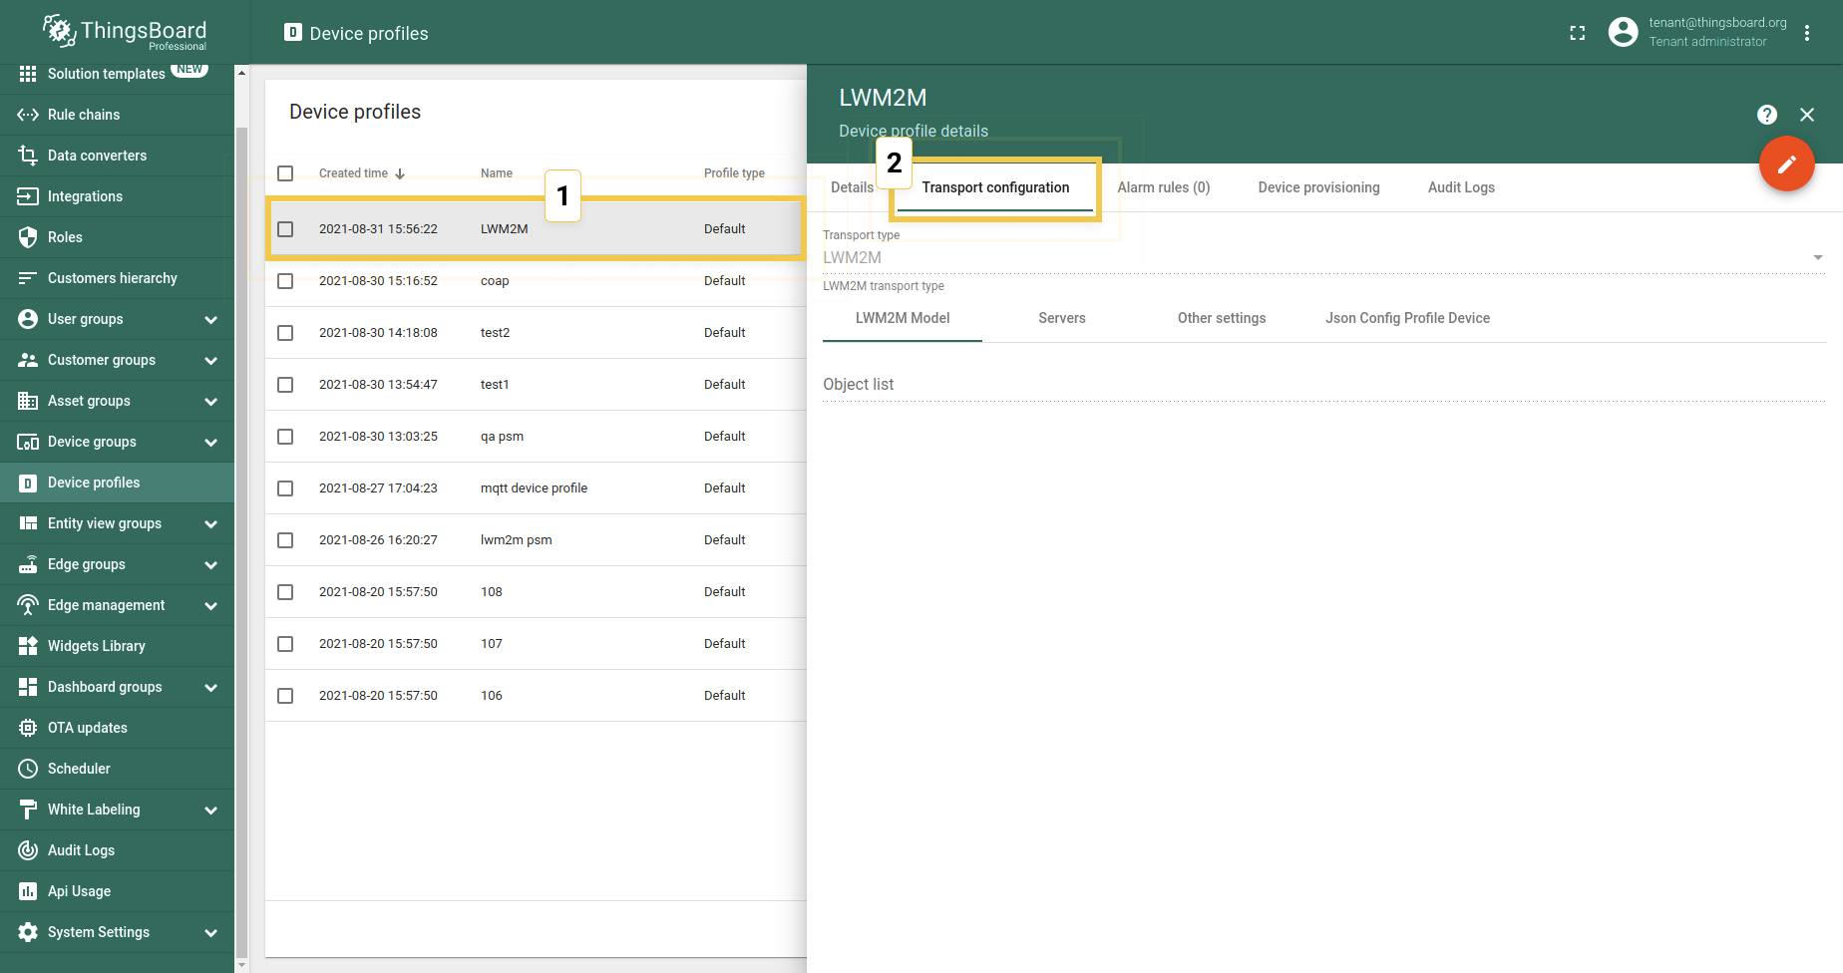Click the Dashboard groups icon

[28, 687]
